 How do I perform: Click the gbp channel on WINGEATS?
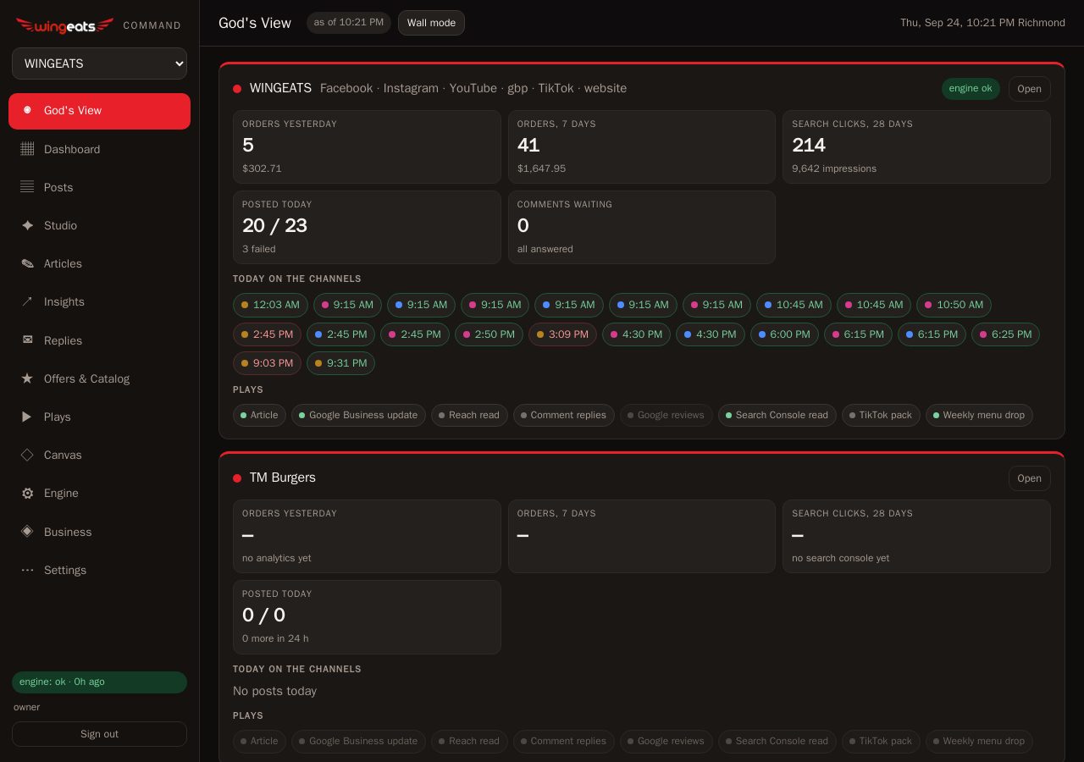[x=517, y=88]
